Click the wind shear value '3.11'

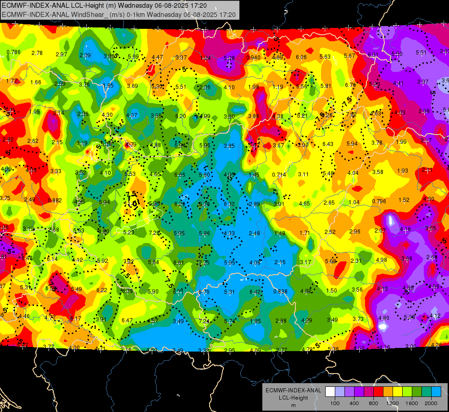[x=303, y=174]
